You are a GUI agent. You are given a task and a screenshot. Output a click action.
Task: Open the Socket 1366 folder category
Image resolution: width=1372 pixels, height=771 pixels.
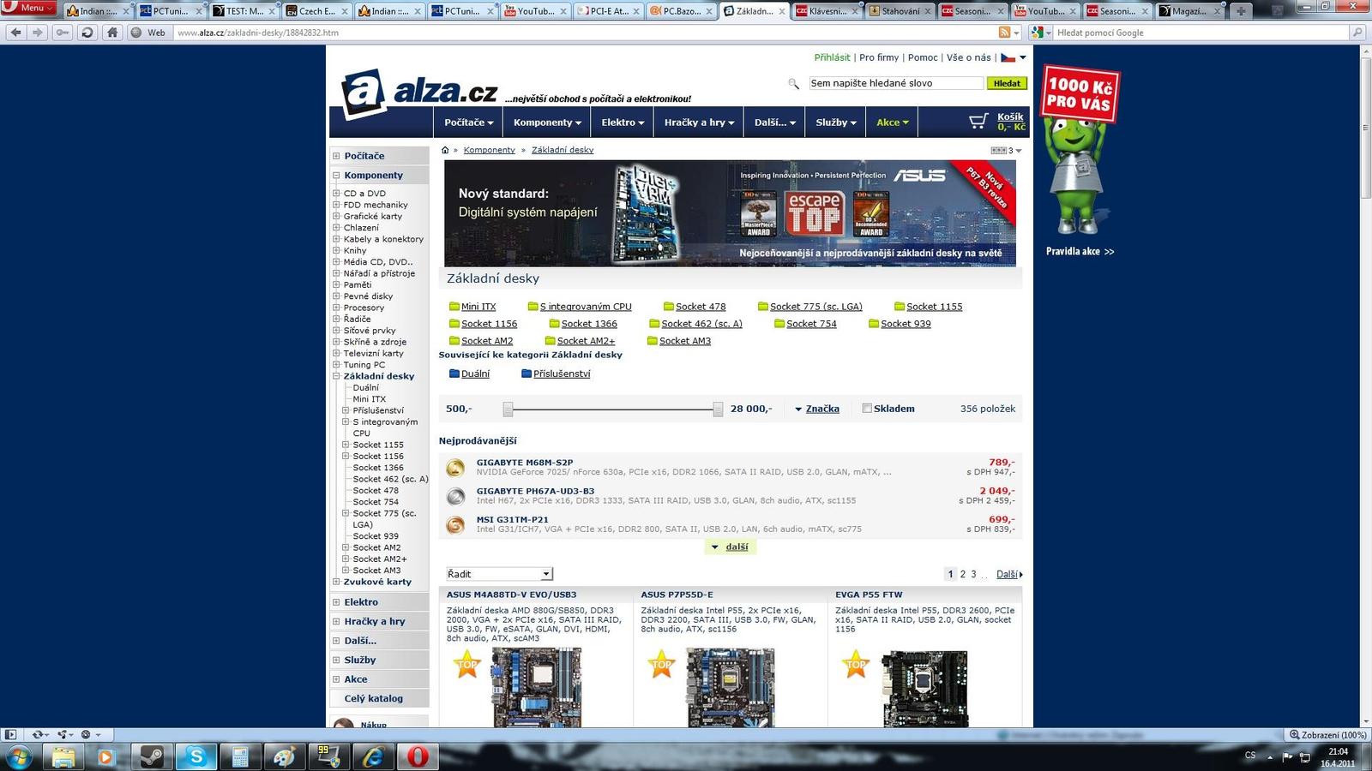pyautogui.click(x=583, y=324)
